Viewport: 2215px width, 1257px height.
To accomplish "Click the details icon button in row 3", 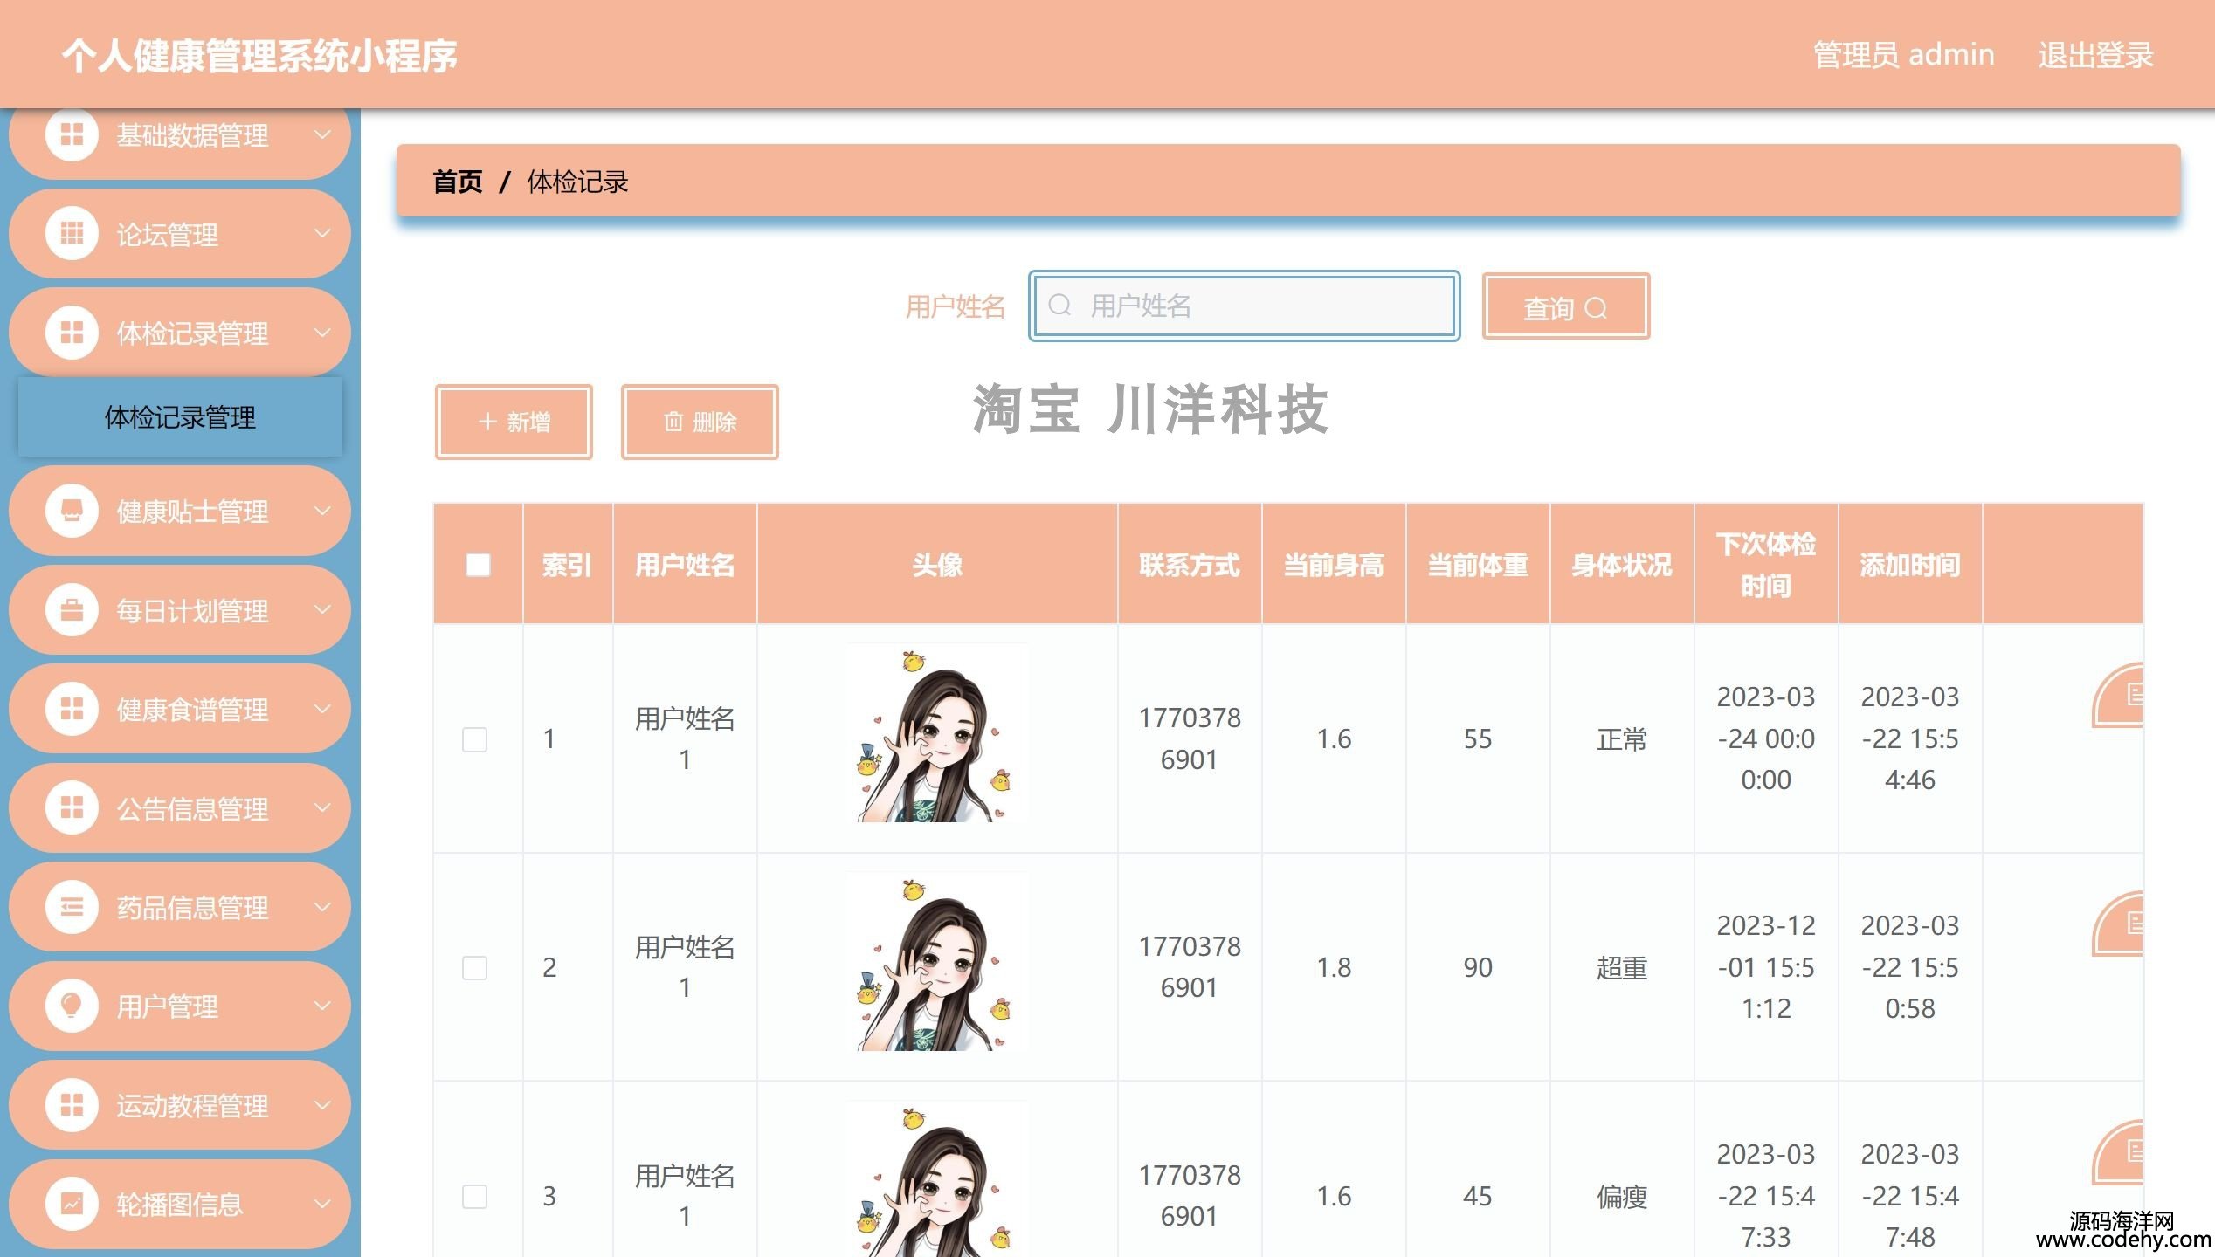I will point(2118,1152).
